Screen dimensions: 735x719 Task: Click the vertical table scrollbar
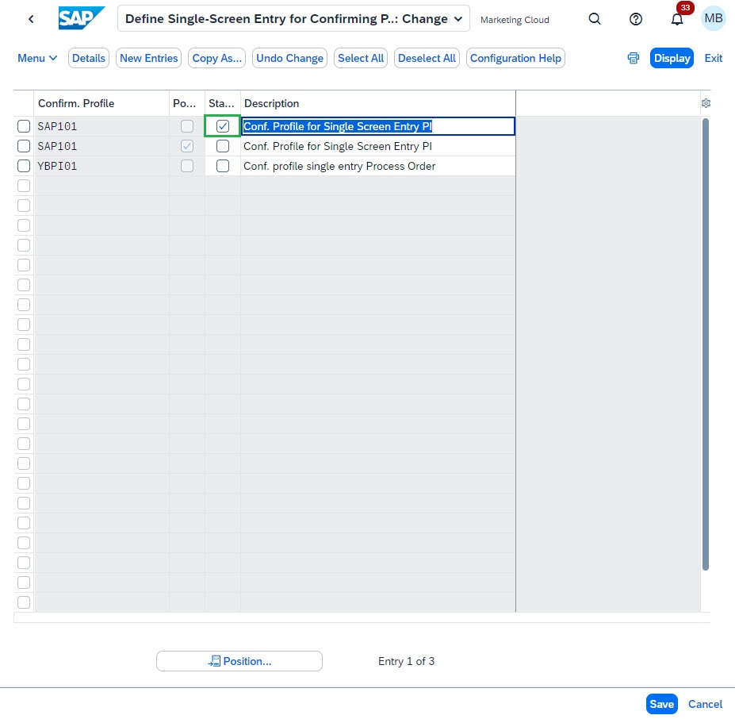tap(706, 344)
